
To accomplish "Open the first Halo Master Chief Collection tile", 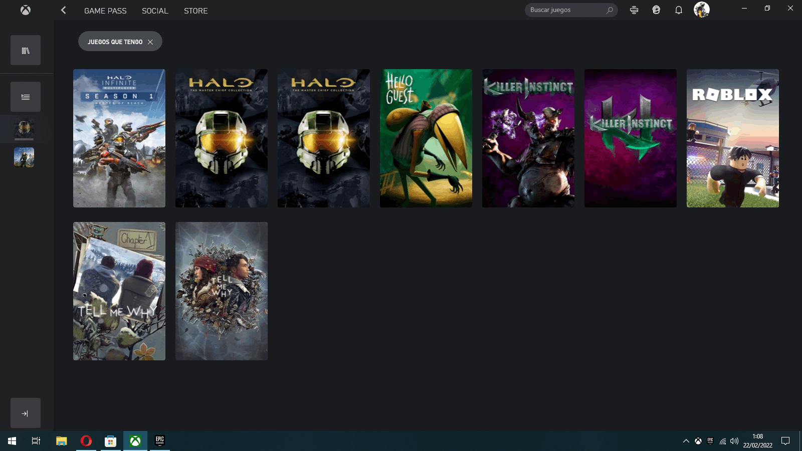I will point(222,138).
